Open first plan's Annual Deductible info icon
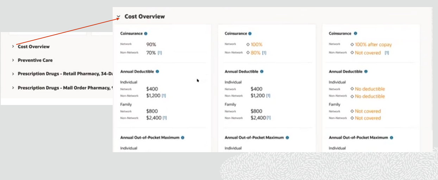This screenshot has height=180, width=438. pos(157,72)
